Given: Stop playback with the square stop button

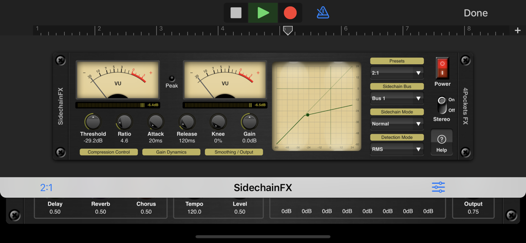Looking at the screenshot, I should pos(236,13).
